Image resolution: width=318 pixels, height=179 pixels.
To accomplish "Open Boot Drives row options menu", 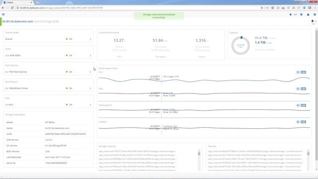I will click(x=90, y=89).
